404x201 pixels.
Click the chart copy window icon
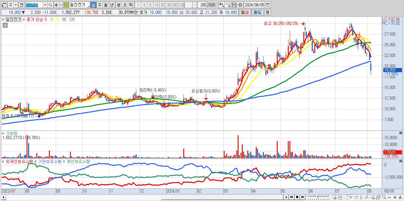pos(378,197)
